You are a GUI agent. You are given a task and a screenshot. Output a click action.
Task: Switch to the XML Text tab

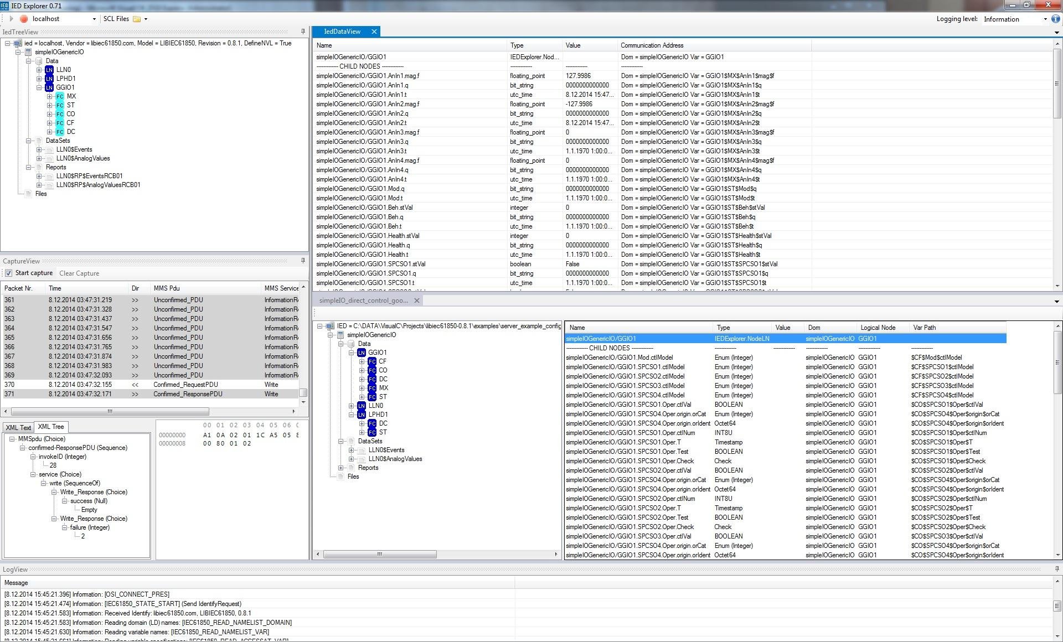(18, 427)
